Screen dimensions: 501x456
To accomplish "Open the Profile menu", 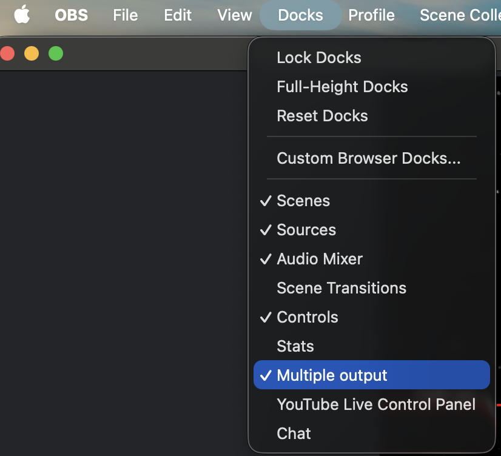I will tap(371, 15).
